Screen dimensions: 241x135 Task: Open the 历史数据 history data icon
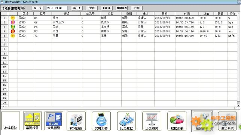pyautogui.click(x=126, y=121)
